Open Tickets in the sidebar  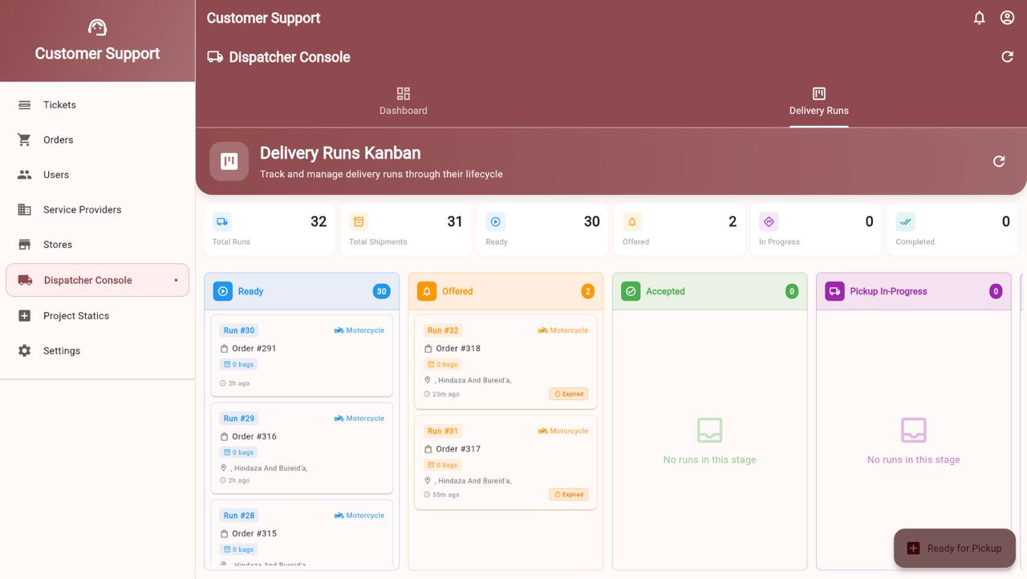59,105
